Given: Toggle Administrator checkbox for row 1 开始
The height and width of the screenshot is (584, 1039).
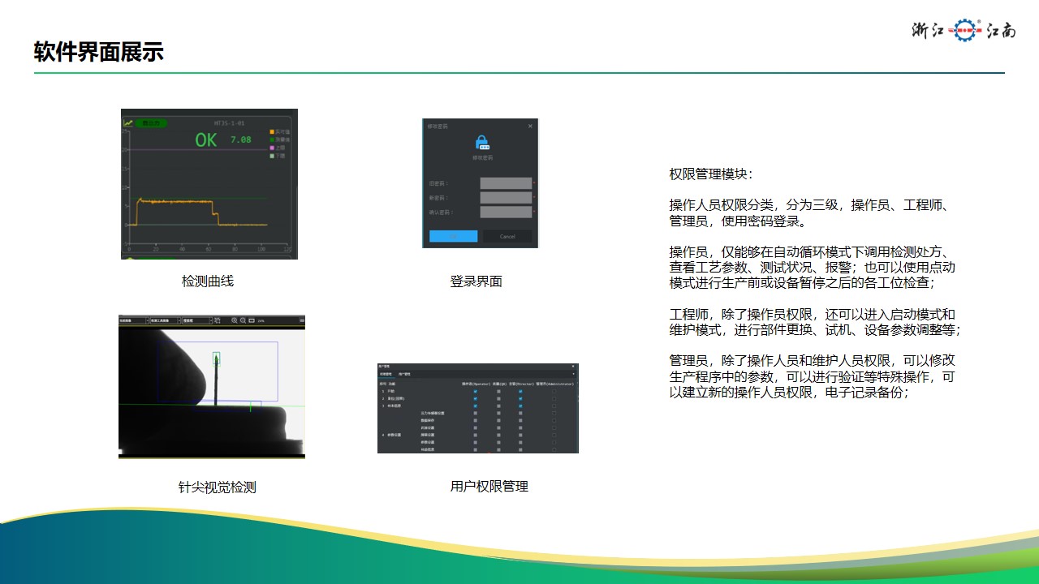Looking at the screenshot, I should pos(554,392).
